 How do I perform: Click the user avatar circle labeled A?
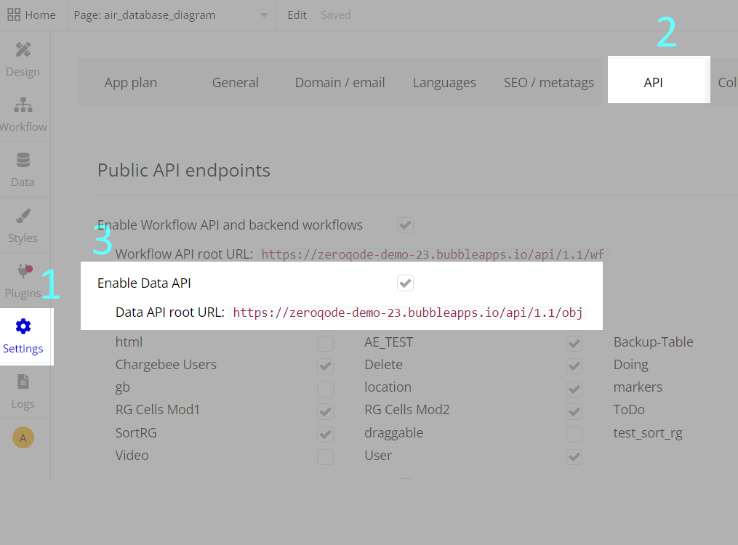[x=23, y=437]
